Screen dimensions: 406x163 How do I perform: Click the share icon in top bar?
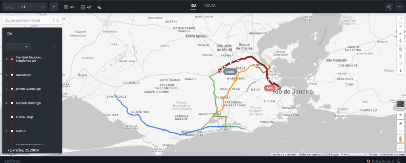389,7
